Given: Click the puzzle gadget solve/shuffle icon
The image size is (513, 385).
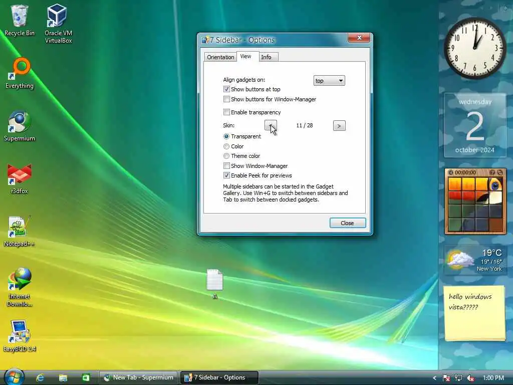Looking at the screenshot, I should click(x=500, y=172).
